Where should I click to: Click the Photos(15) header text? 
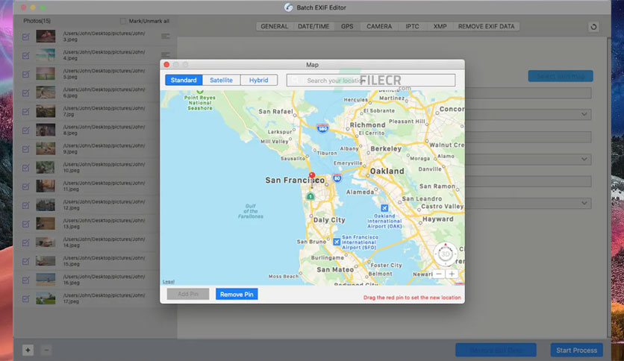click(37, 21)
